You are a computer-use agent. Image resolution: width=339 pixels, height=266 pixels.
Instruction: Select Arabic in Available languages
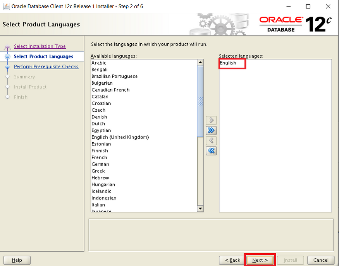click(x=144, y=63)
